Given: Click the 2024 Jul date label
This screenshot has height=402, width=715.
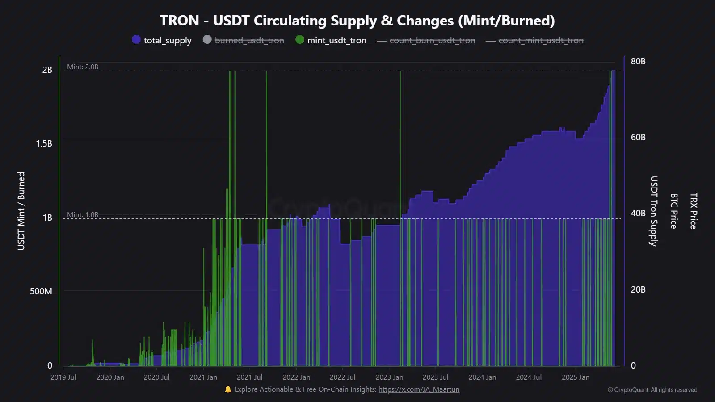Looking at the screenshot, I should pyautogui.click(x=529, y=377).
